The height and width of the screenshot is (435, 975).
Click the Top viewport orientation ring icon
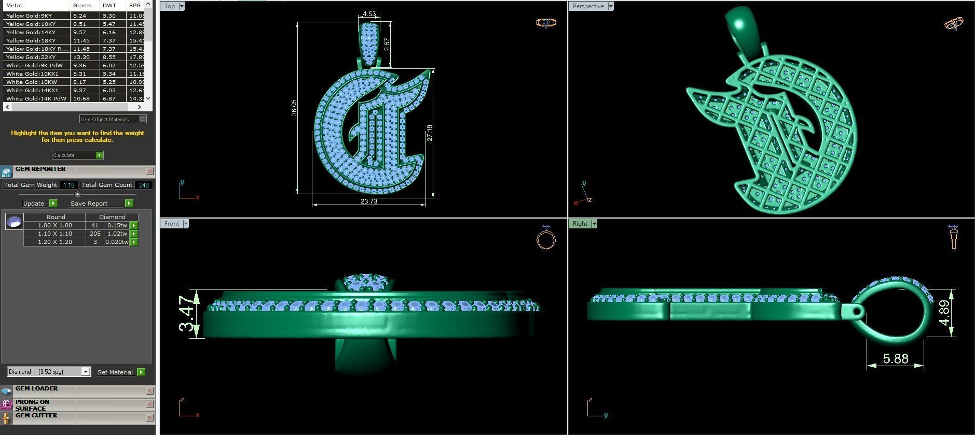[x=545, y=23]
